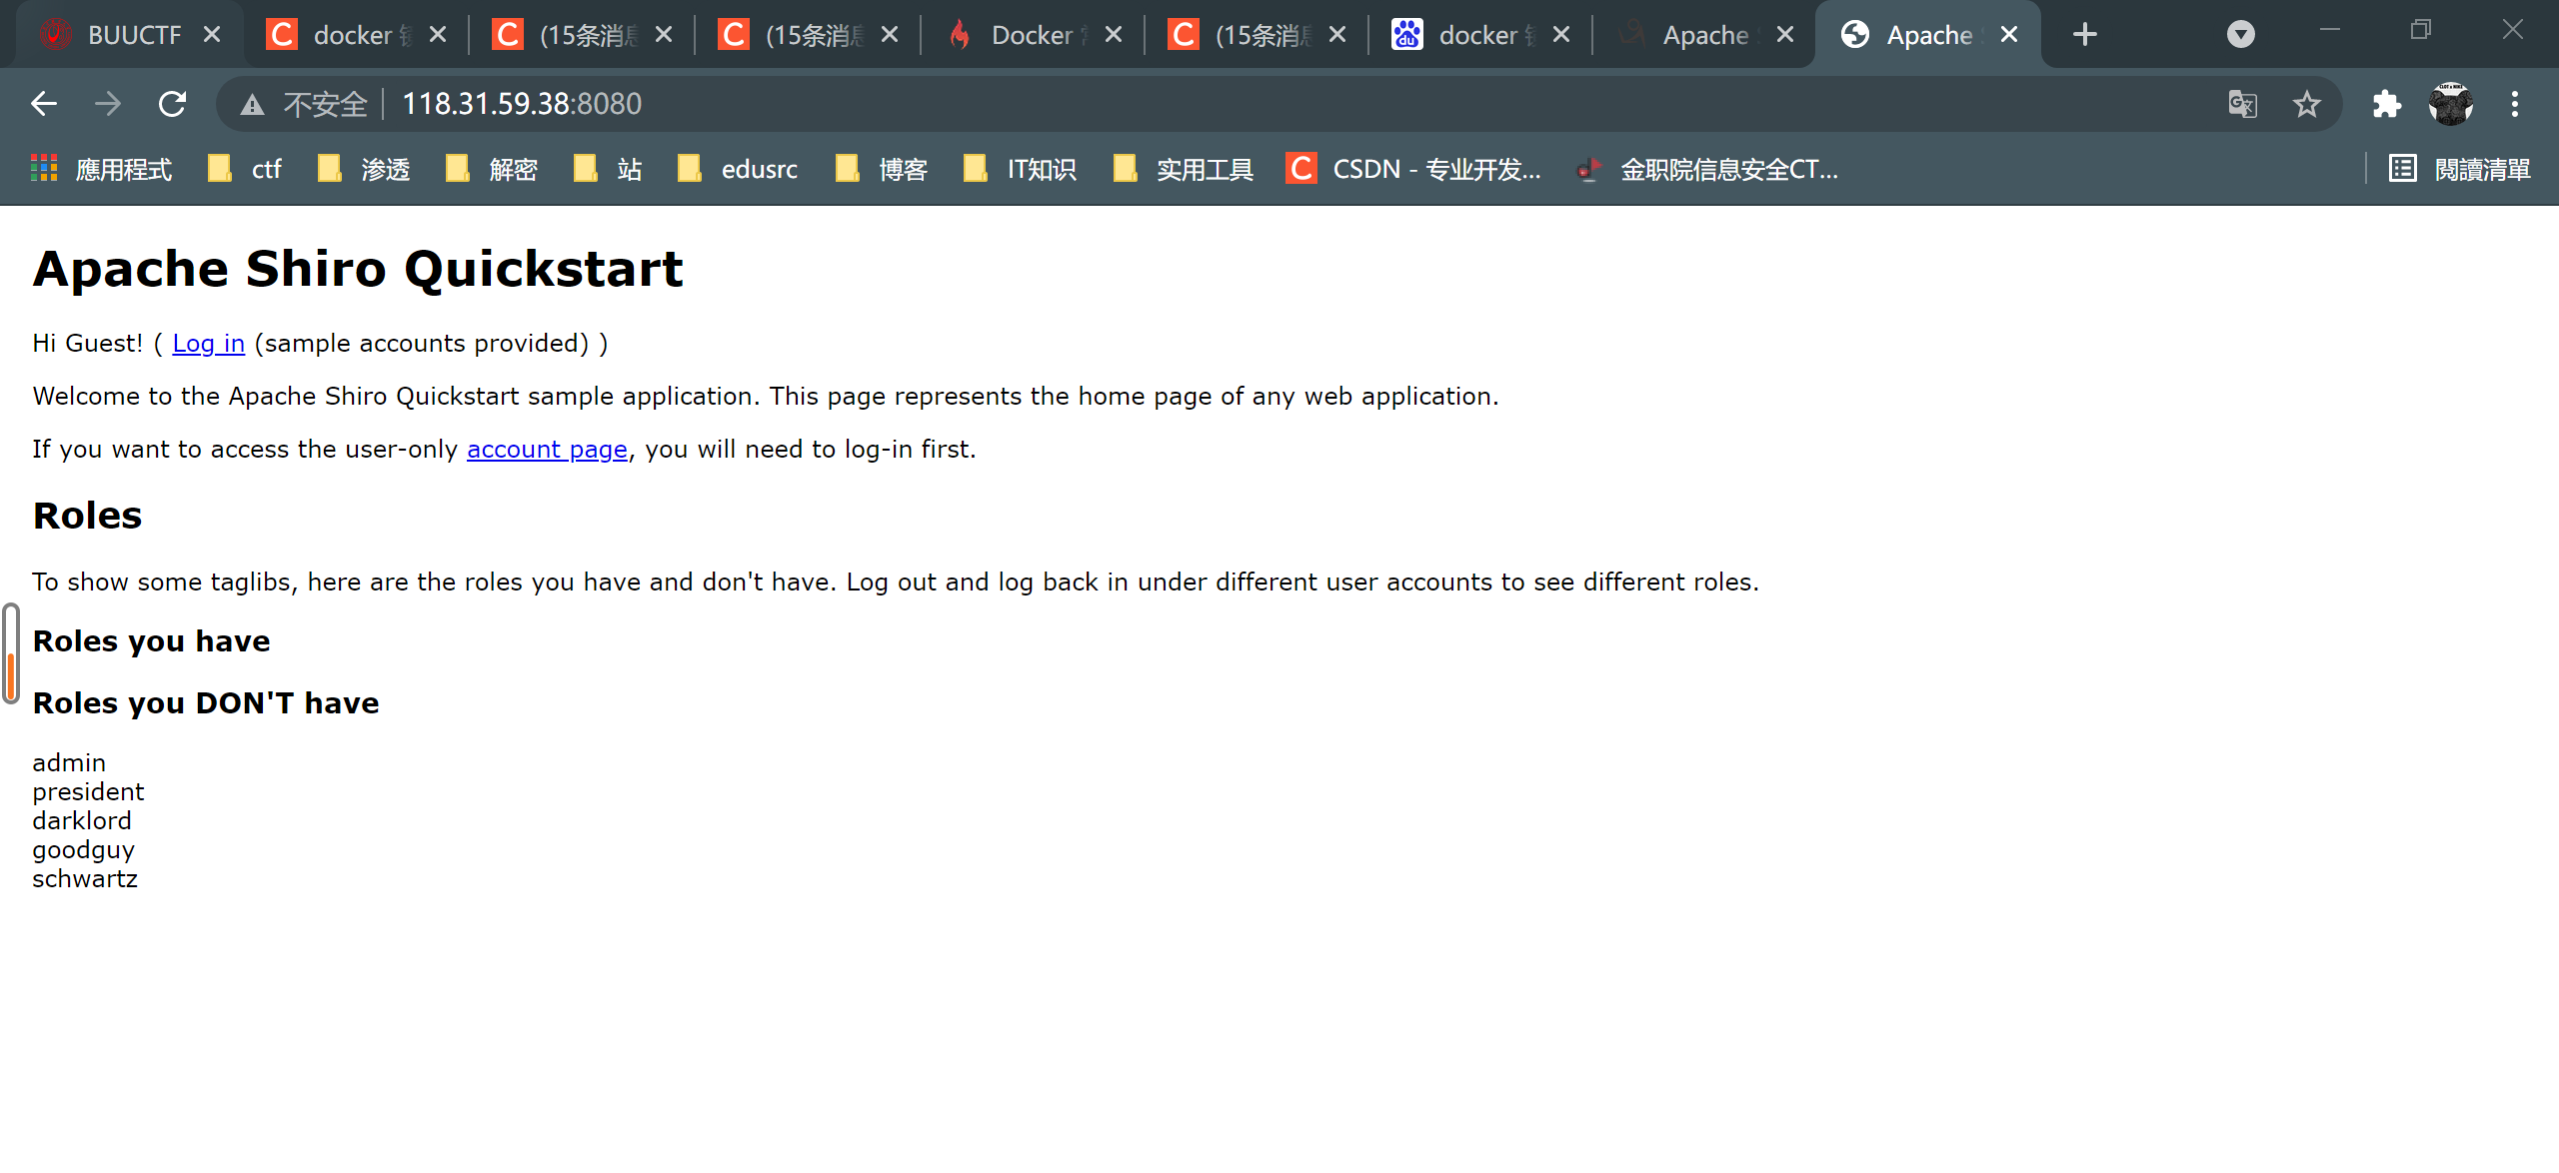Screen dimensions: 2559x1173
Task: Open the 站 bookmark folder
Action: coord(608,169)
